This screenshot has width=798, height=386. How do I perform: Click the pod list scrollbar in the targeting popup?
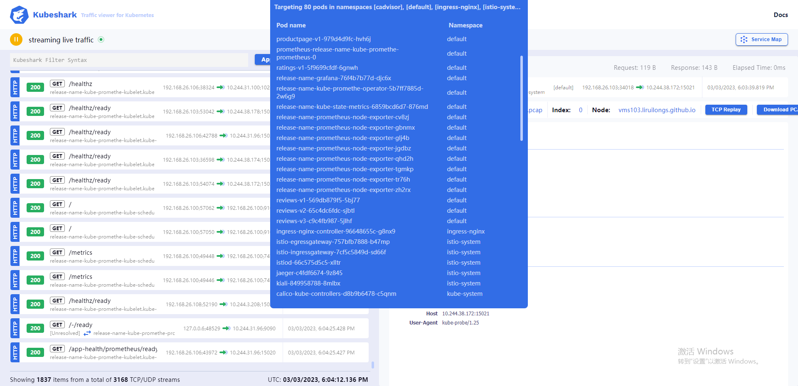coord(522,98)
